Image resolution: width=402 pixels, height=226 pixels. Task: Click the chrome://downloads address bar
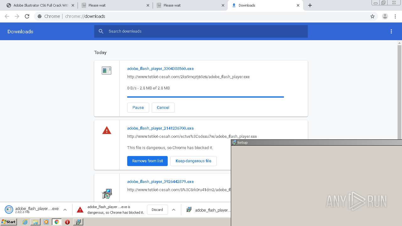click(201, 16)
